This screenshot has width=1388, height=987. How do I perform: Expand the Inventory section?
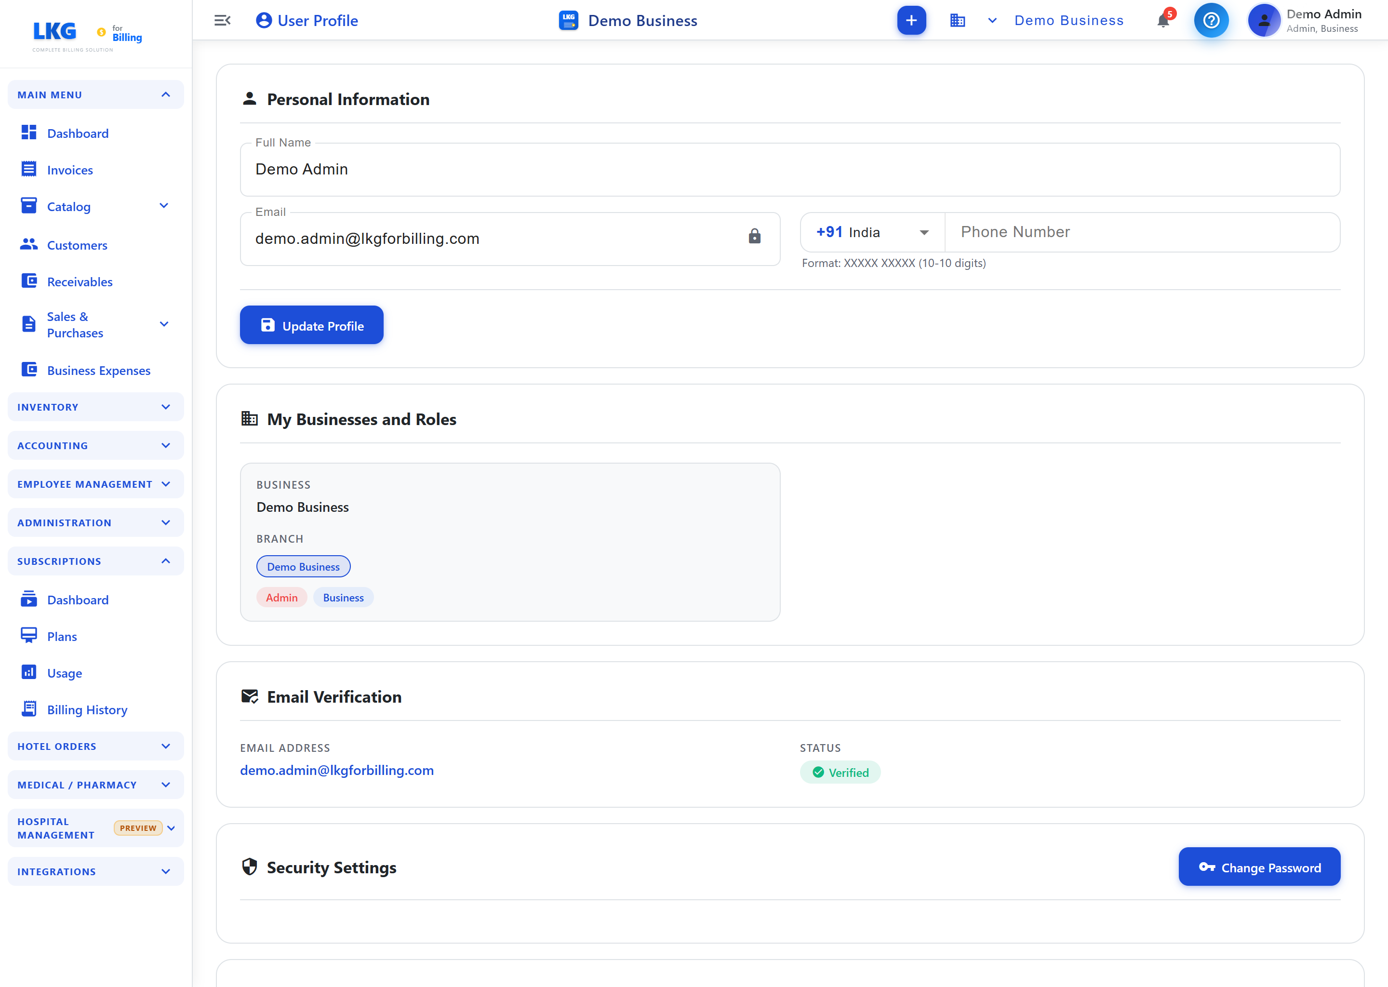click(95, 407)
